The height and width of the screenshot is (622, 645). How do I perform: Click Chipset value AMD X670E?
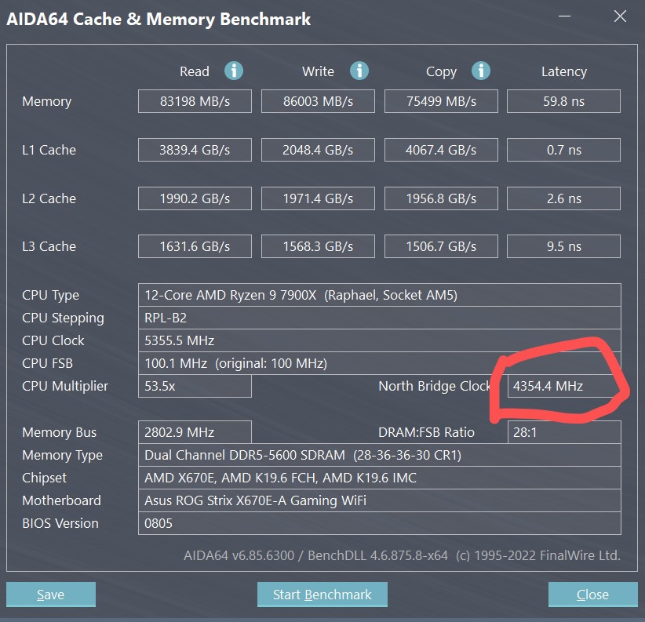(380, 478)
